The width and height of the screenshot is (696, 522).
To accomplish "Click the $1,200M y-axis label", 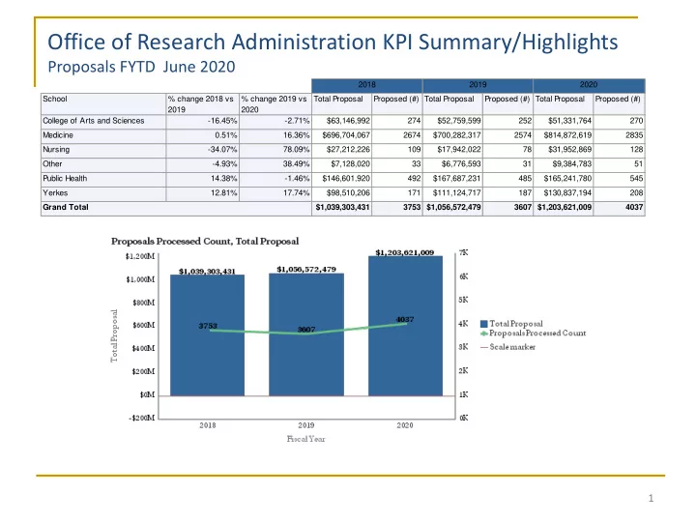I will (x=140, y=256).
